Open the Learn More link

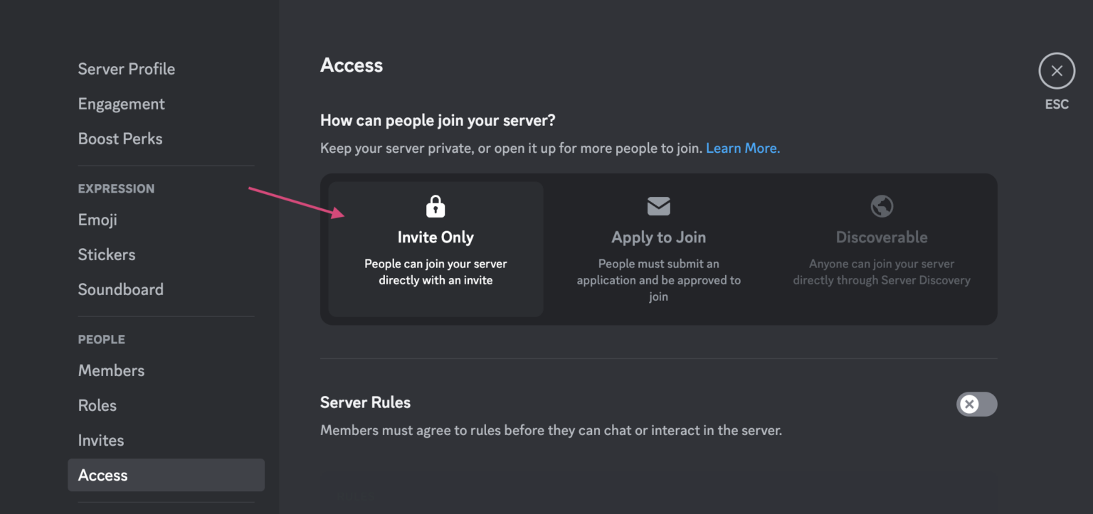click(x=742, y=148)
